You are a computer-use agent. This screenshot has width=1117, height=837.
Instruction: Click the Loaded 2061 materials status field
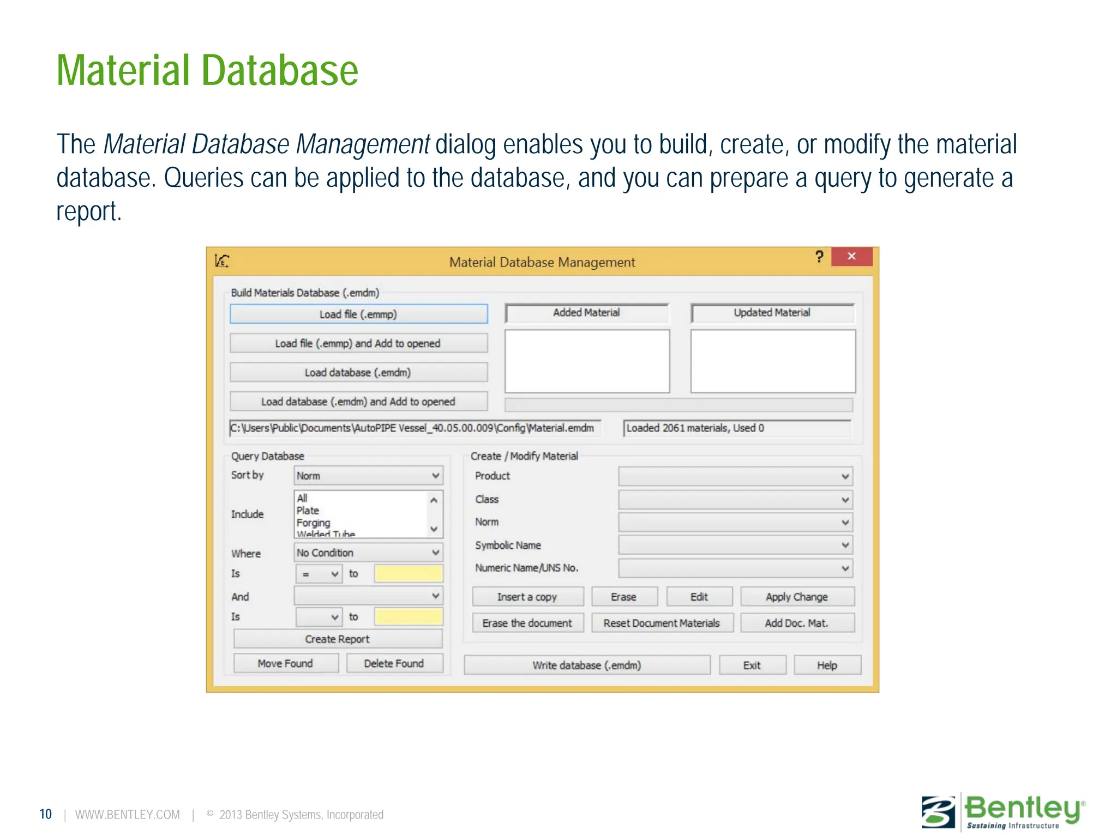737,428
